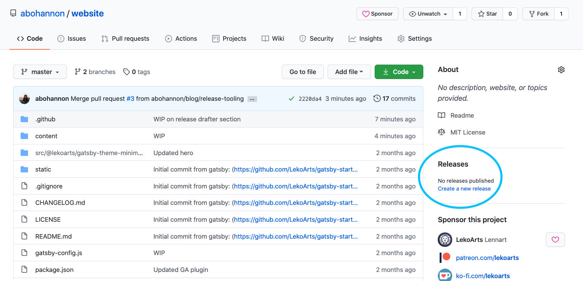Open the Add file dropdown
This screenshot has width=583, height=281.
pyautogui.click(x=349, y=72)
